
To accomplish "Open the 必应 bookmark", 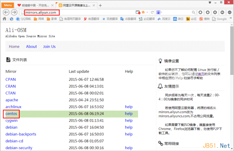I will pyautogui.click(x=191, y=19).
